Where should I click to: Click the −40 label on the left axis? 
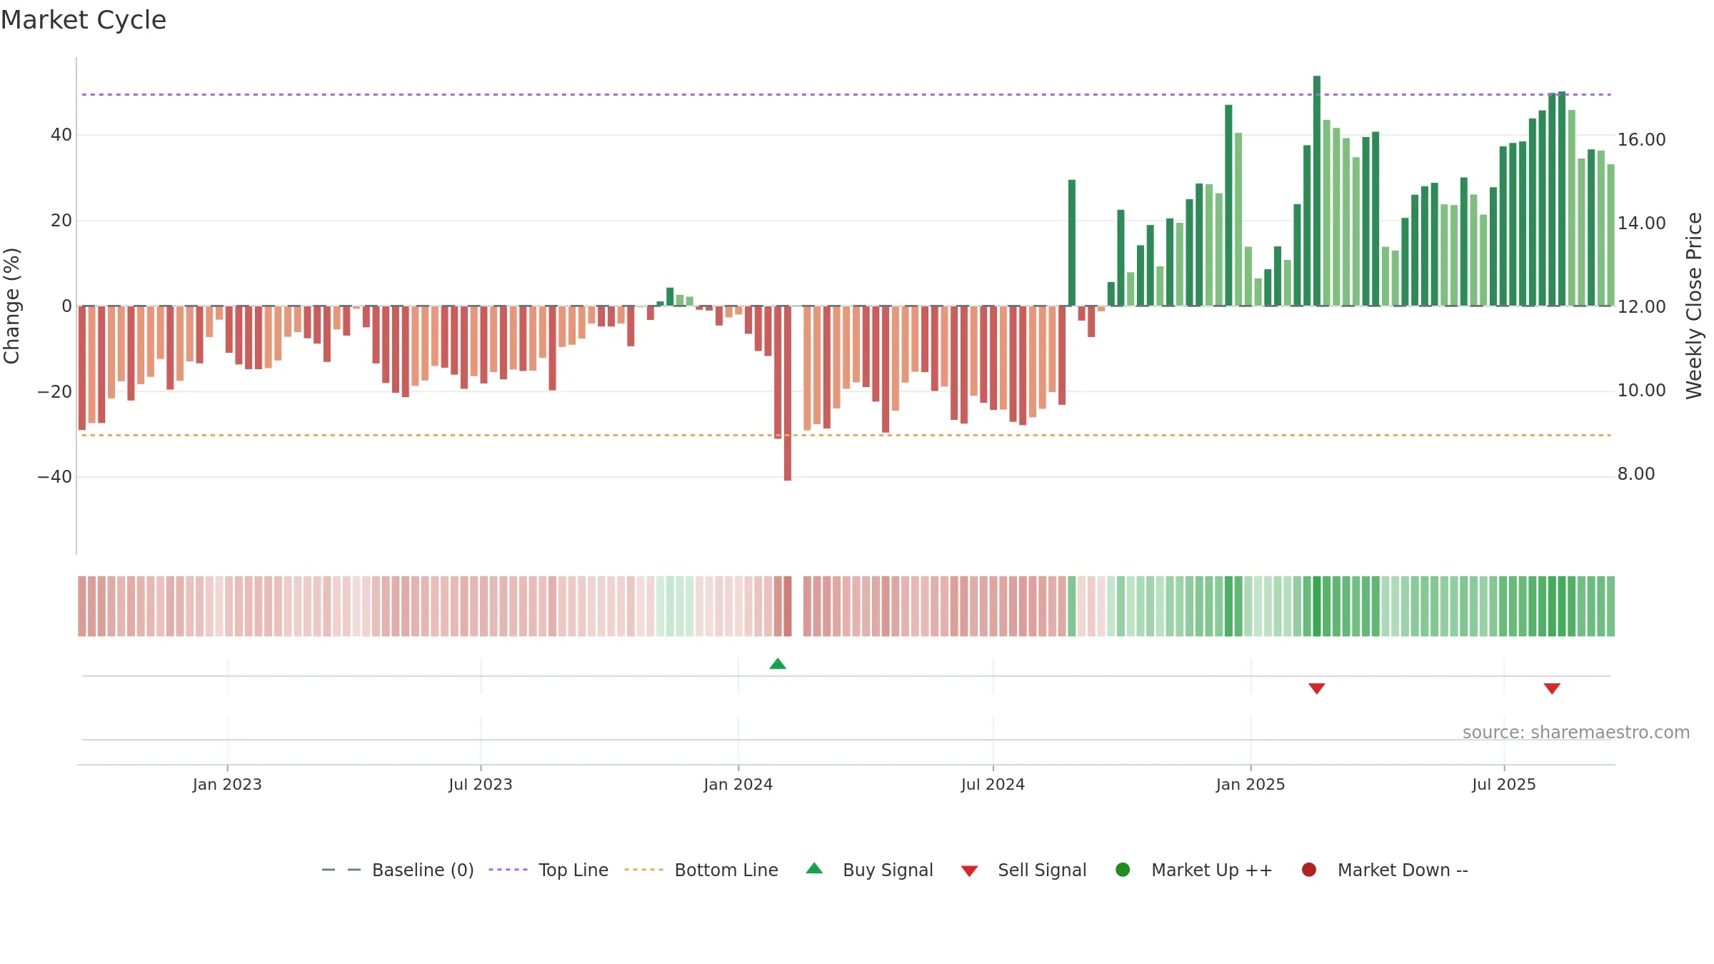tap(55, 477)
